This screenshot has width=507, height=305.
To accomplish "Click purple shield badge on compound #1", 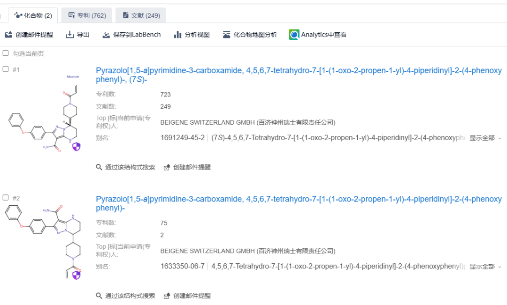I will pos(77,147).
